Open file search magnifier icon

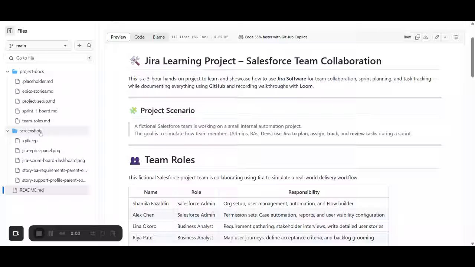pos(89,46)
